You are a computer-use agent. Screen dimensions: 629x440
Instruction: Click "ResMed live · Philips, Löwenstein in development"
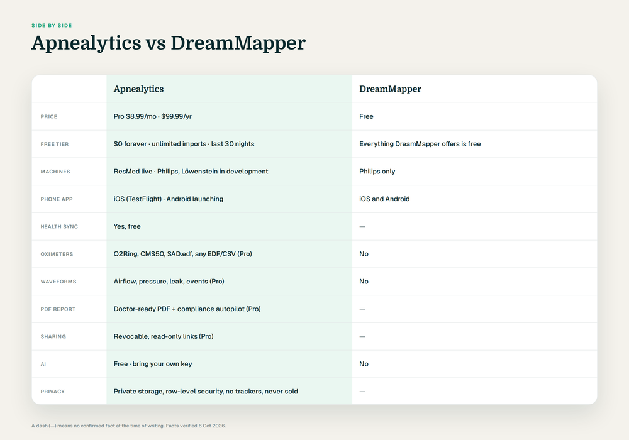[x=191, y=171]
